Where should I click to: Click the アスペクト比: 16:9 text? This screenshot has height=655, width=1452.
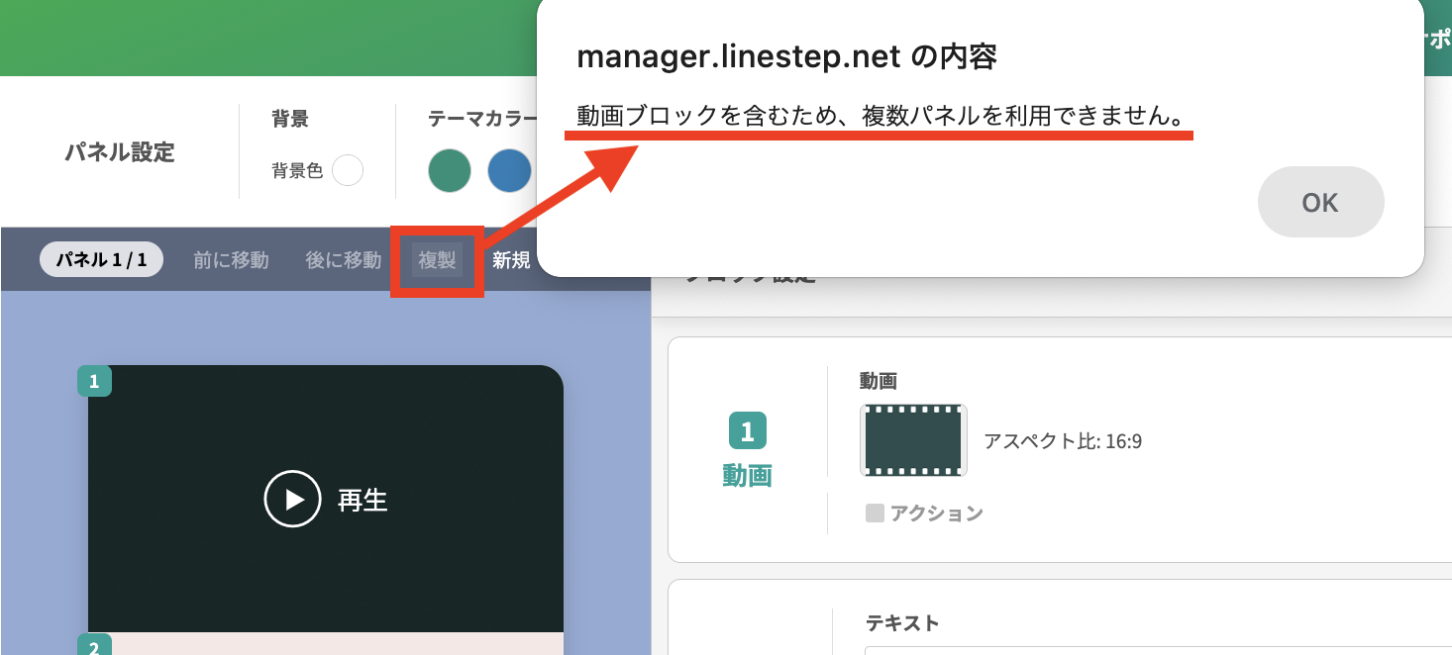(x=1063, y=441)
